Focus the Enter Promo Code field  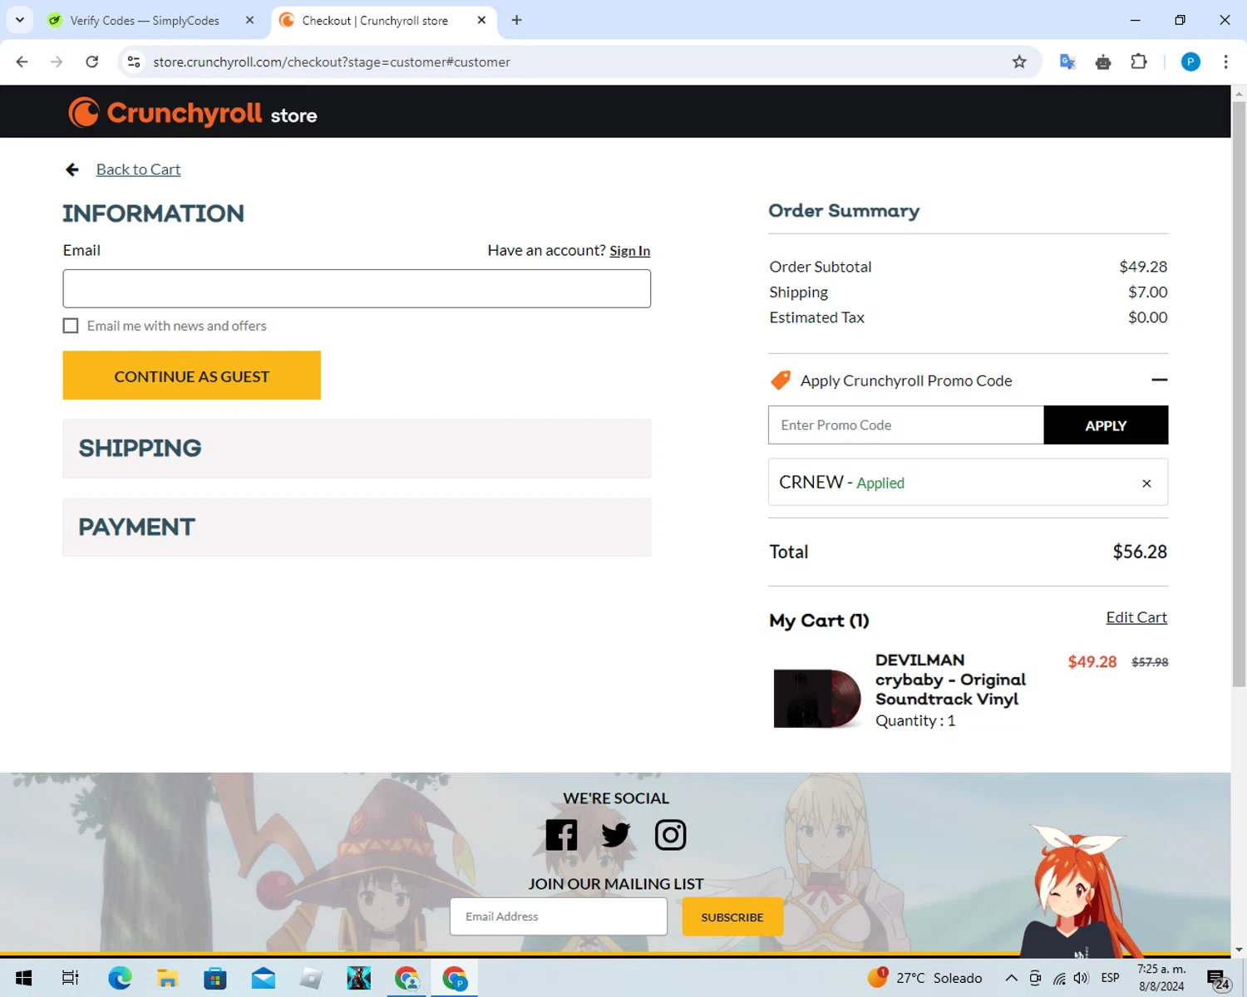pyautogui.click(x=906, y=425)
